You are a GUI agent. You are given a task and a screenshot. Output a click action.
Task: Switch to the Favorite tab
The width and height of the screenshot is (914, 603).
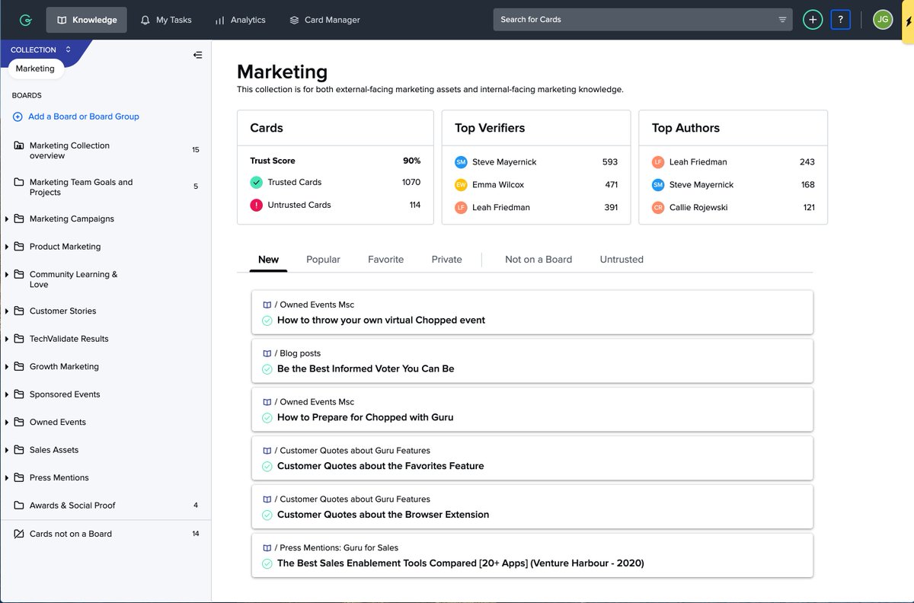point(385,260)
